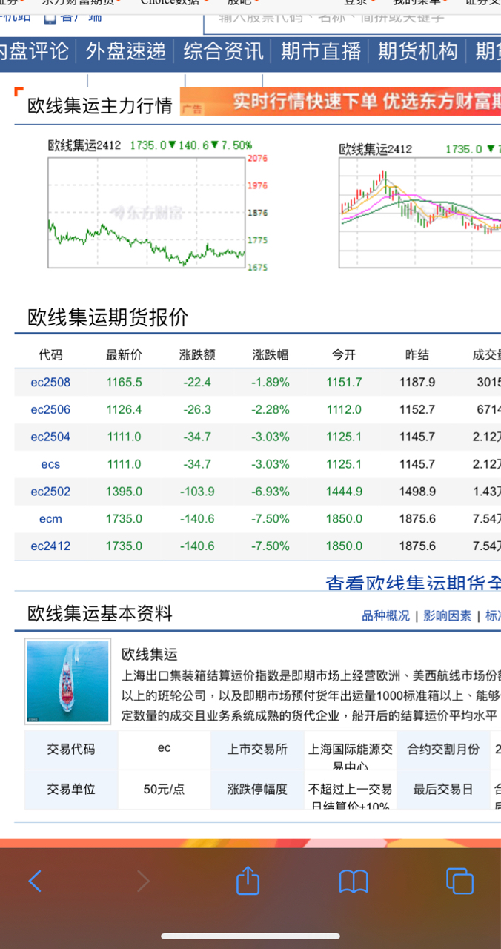Screen dimensions: 501x949
Task: Click the 50元/点 value cell
Action: pyautogui.click(x=165, y=790)
